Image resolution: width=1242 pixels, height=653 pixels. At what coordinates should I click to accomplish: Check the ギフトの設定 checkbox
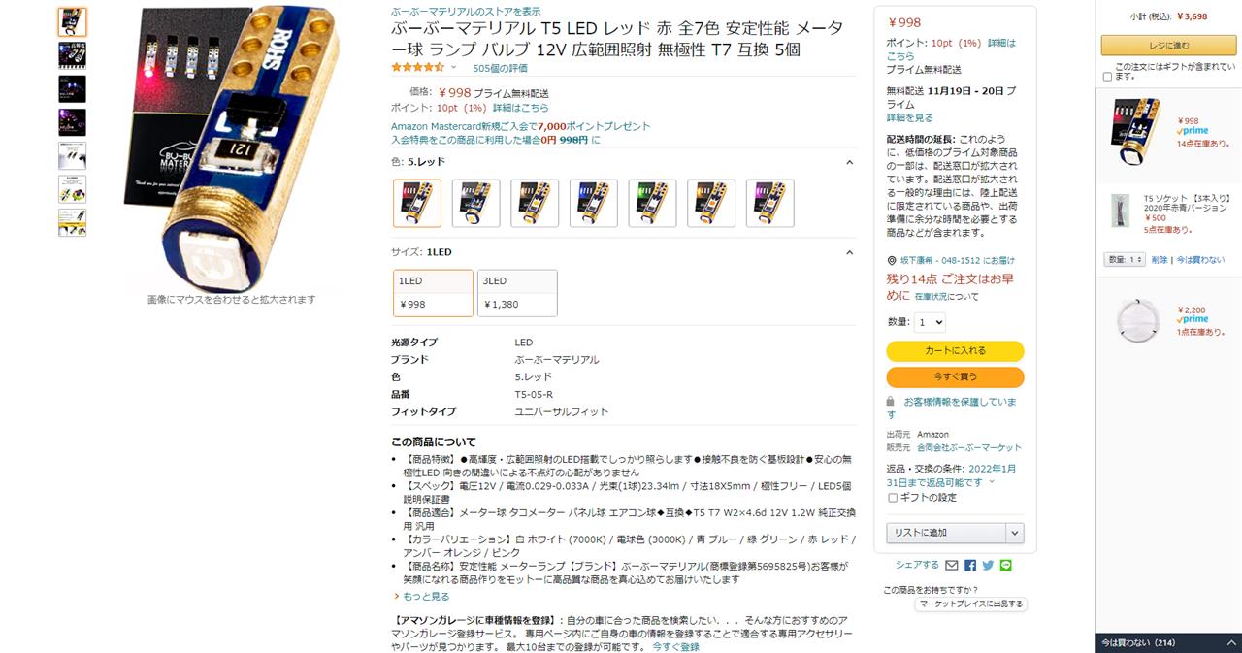(893, 498)
